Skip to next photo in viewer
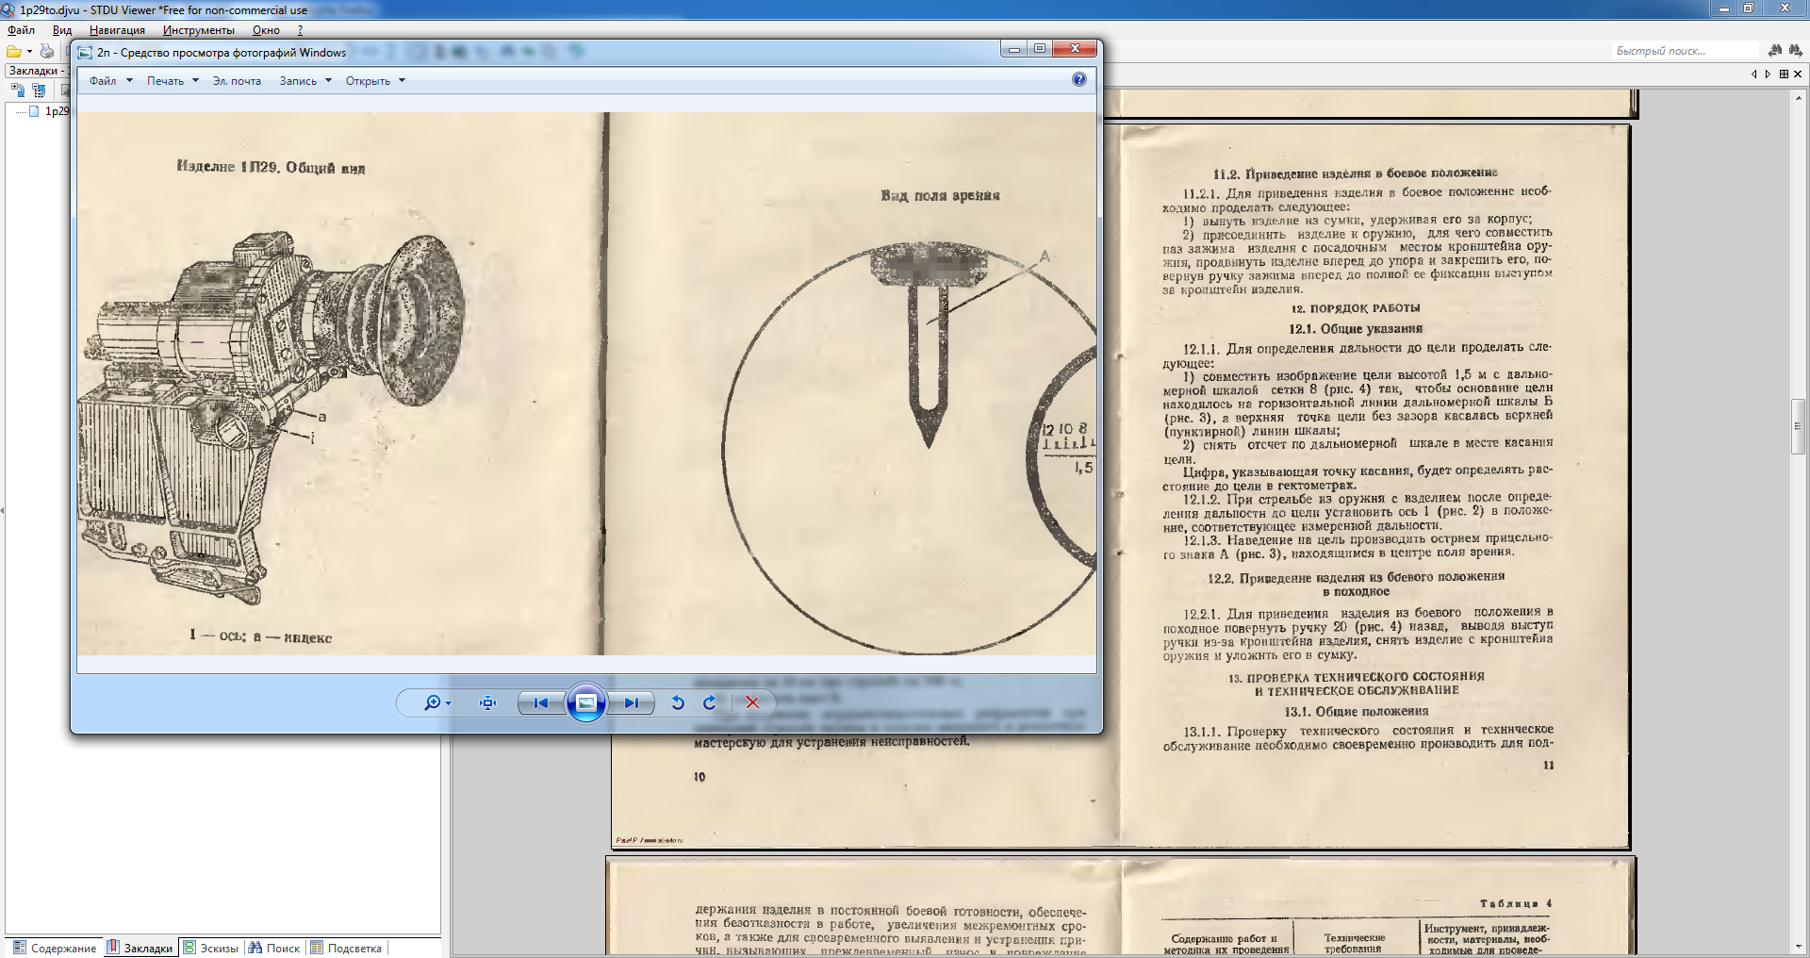Viewport: 1810px width, 958px height. (632, 702)
